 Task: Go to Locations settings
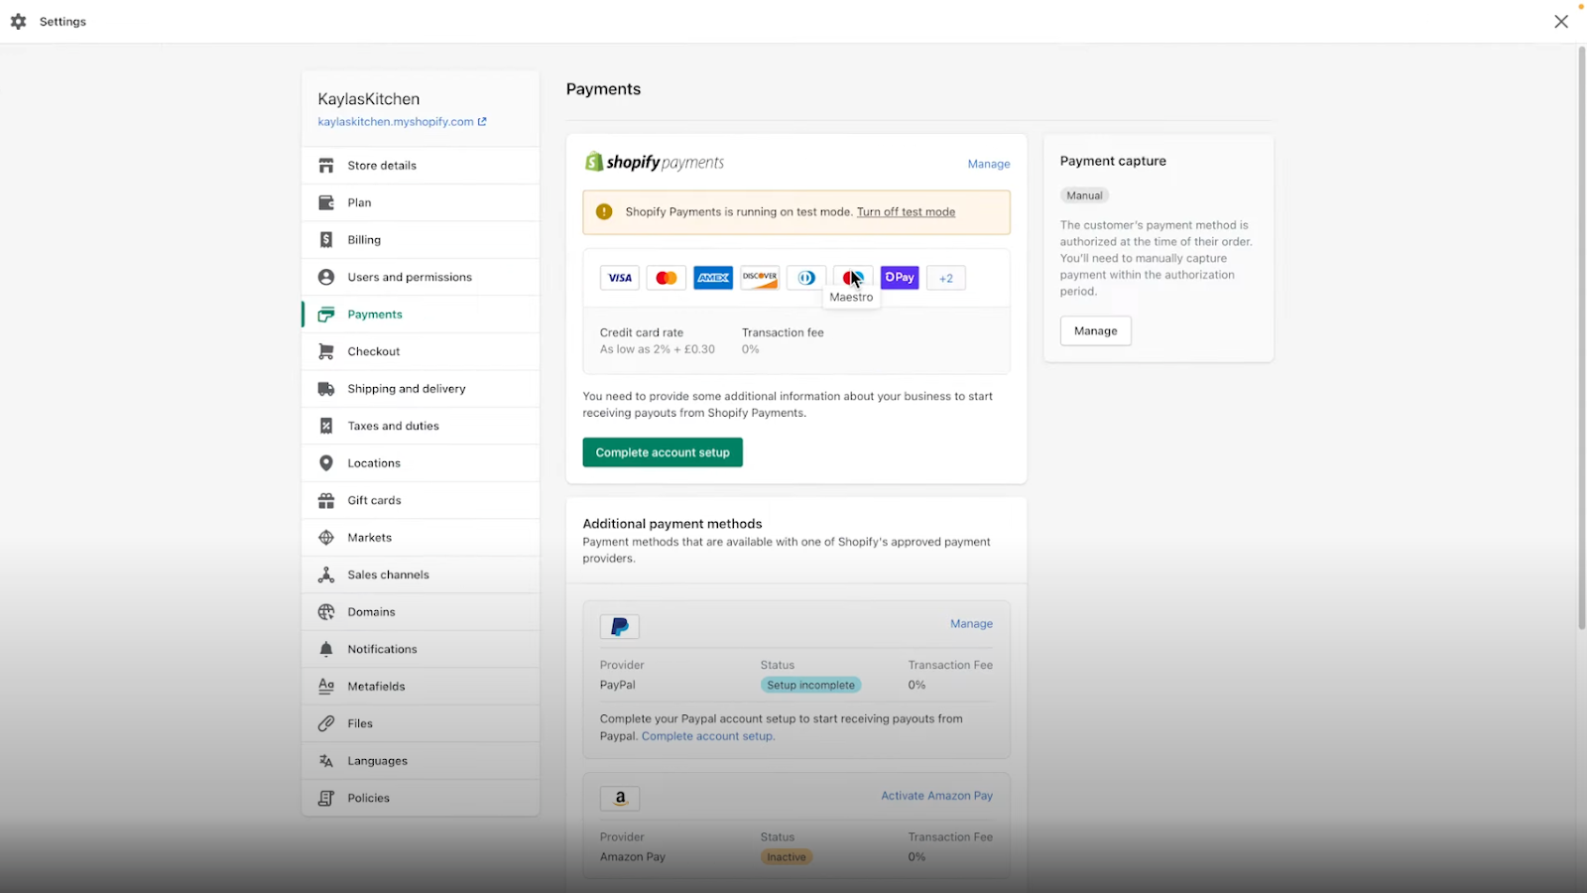(421, 463)
